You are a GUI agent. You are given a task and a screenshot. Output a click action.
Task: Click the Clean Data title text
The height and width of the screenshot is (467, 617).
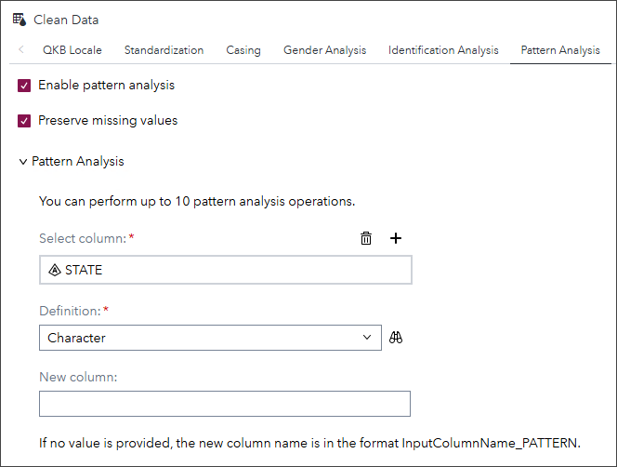point(66,20)
